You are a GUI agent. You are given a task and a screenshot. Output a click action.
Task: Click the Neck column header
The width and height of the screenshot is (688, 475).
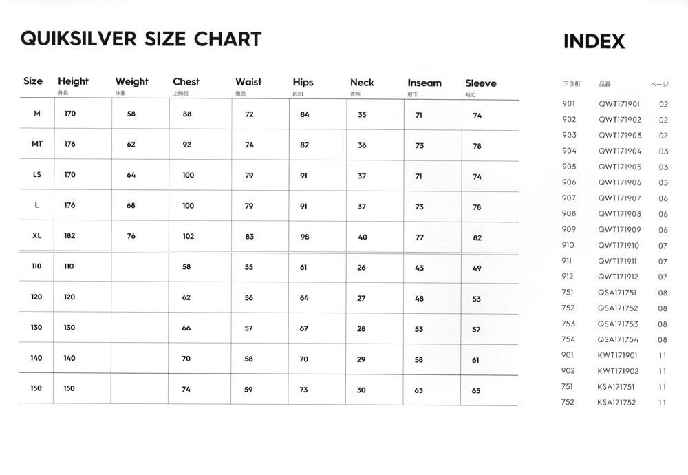point(362,83)
